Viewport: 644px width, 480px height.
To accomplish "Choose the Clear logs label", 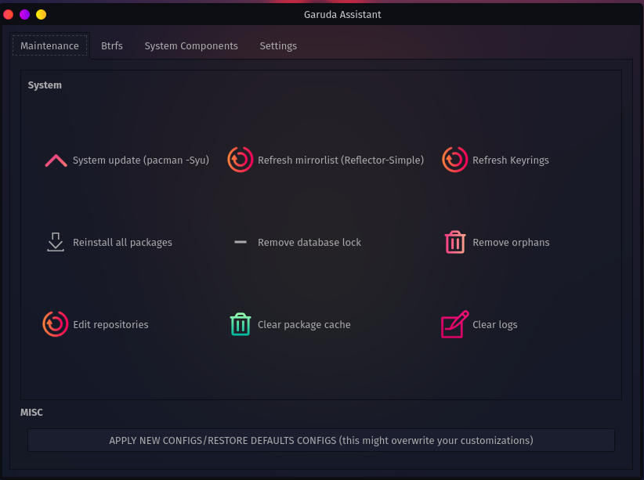I will coord(495,324).
